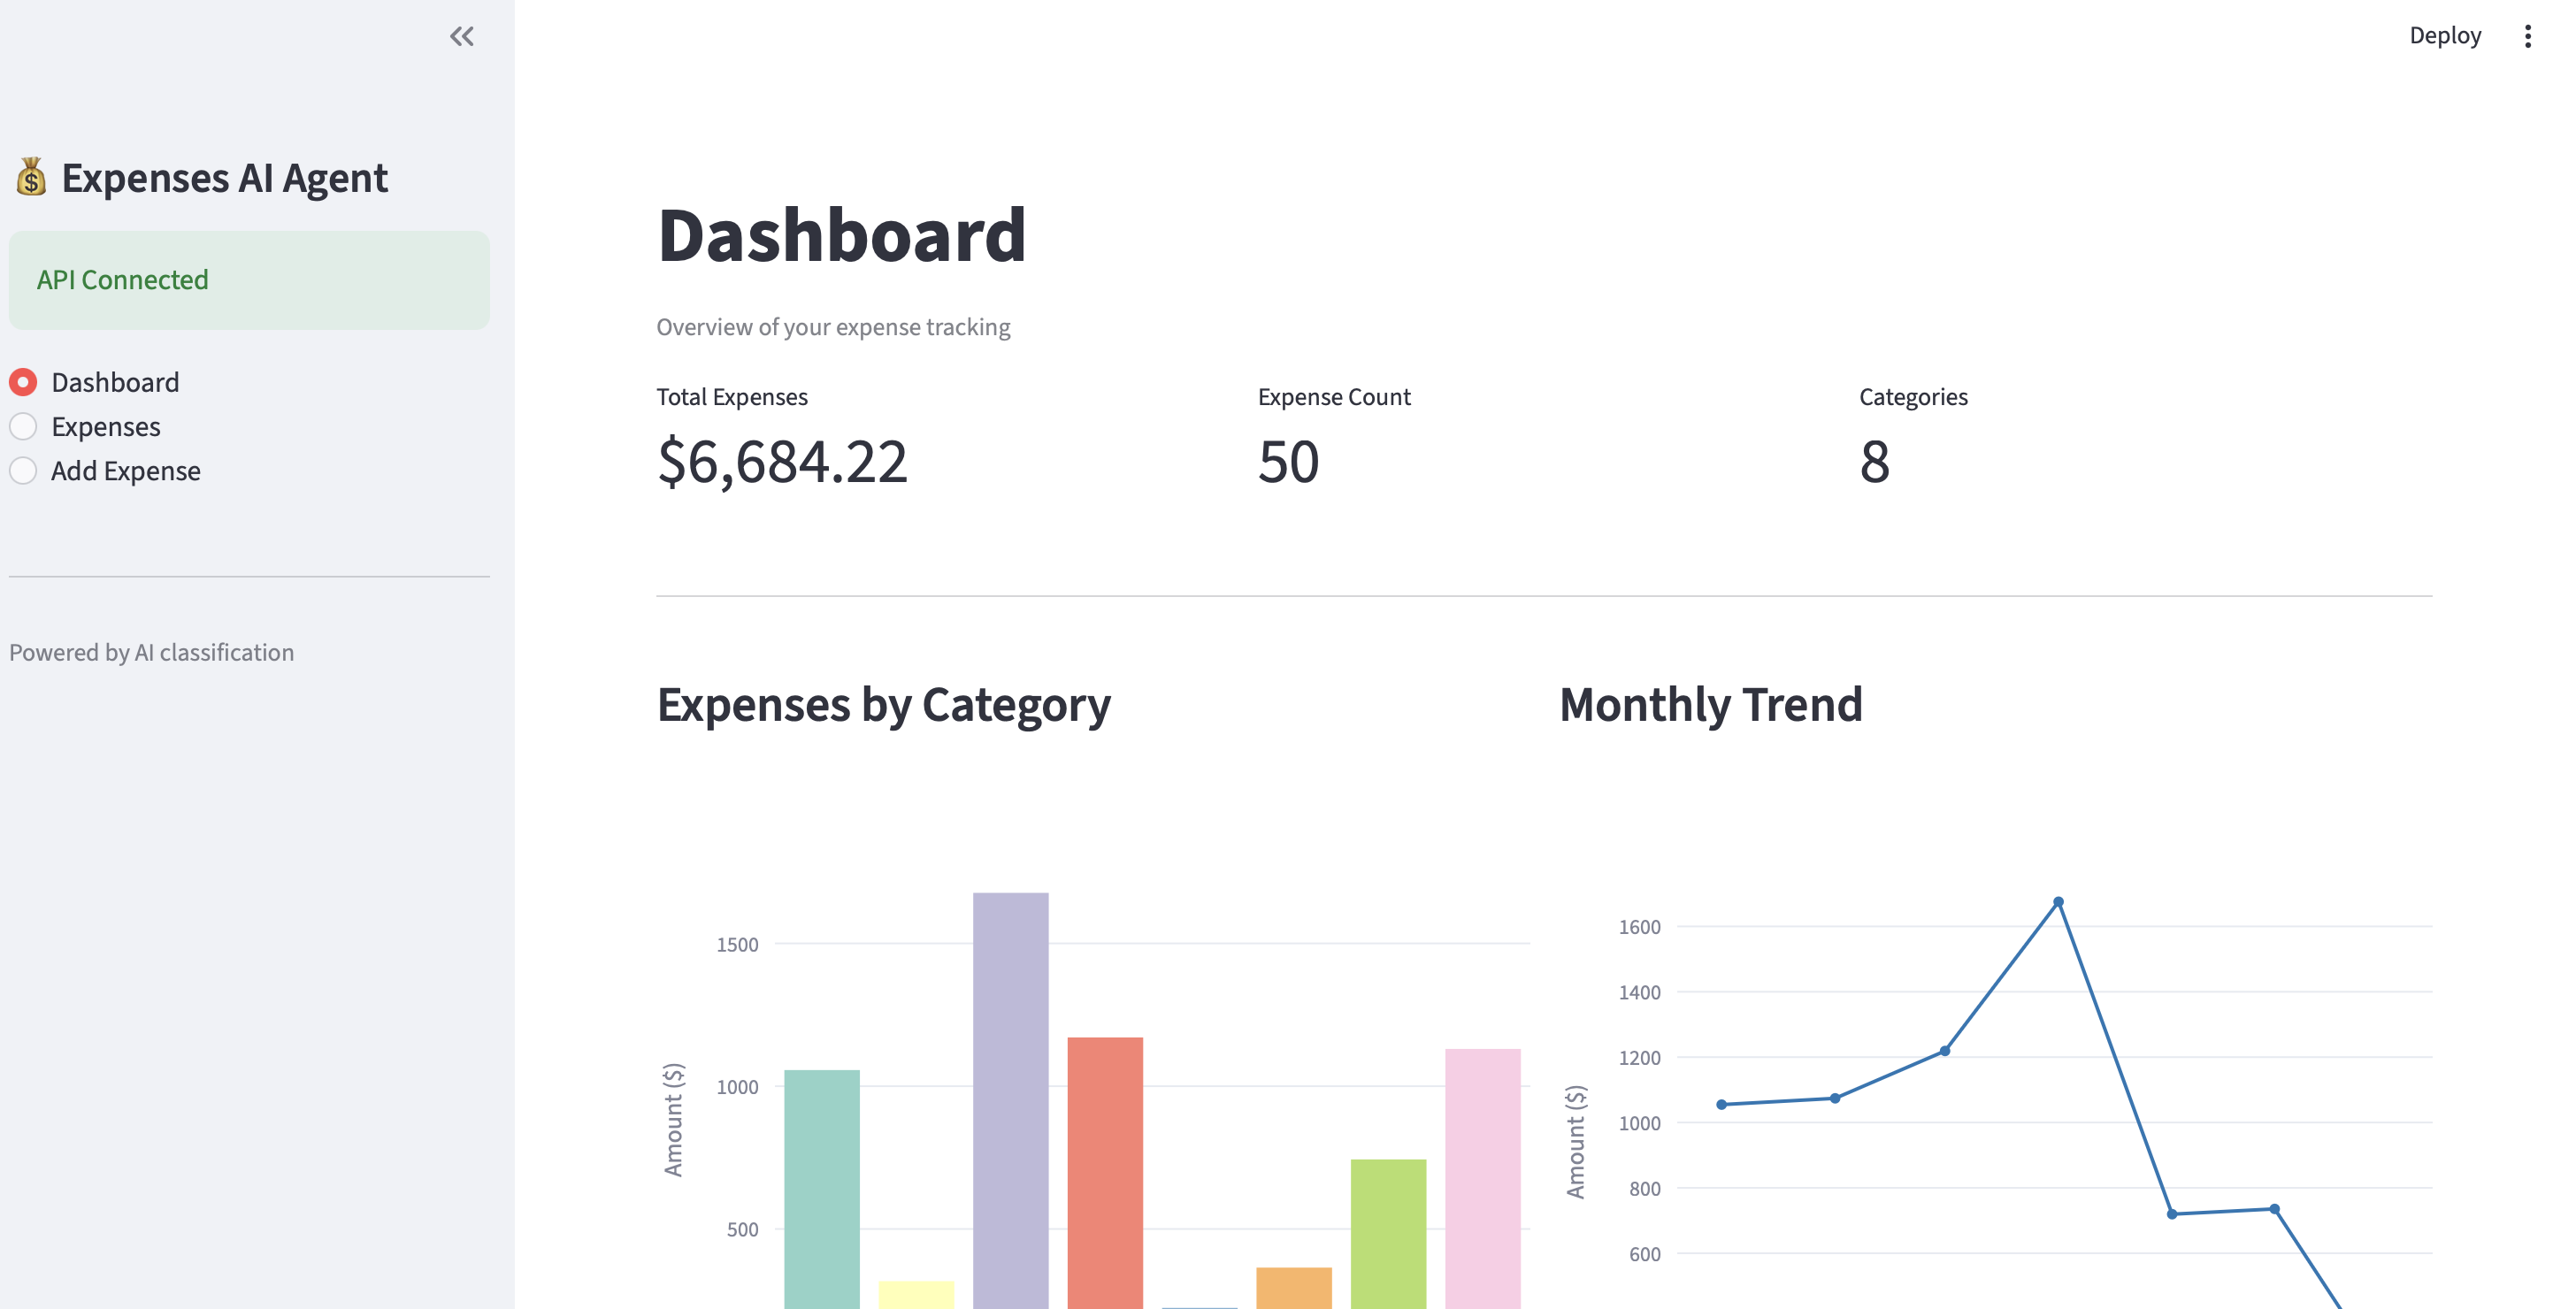Click the Amount ($) axis title of bar chart
2576x1309 pixels.
pyautogui.click(x=673, y=1120)
